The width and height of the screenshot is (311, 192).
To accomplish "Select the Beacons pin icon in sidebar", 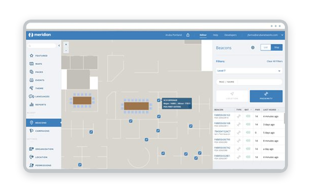I will coord(31,123).
